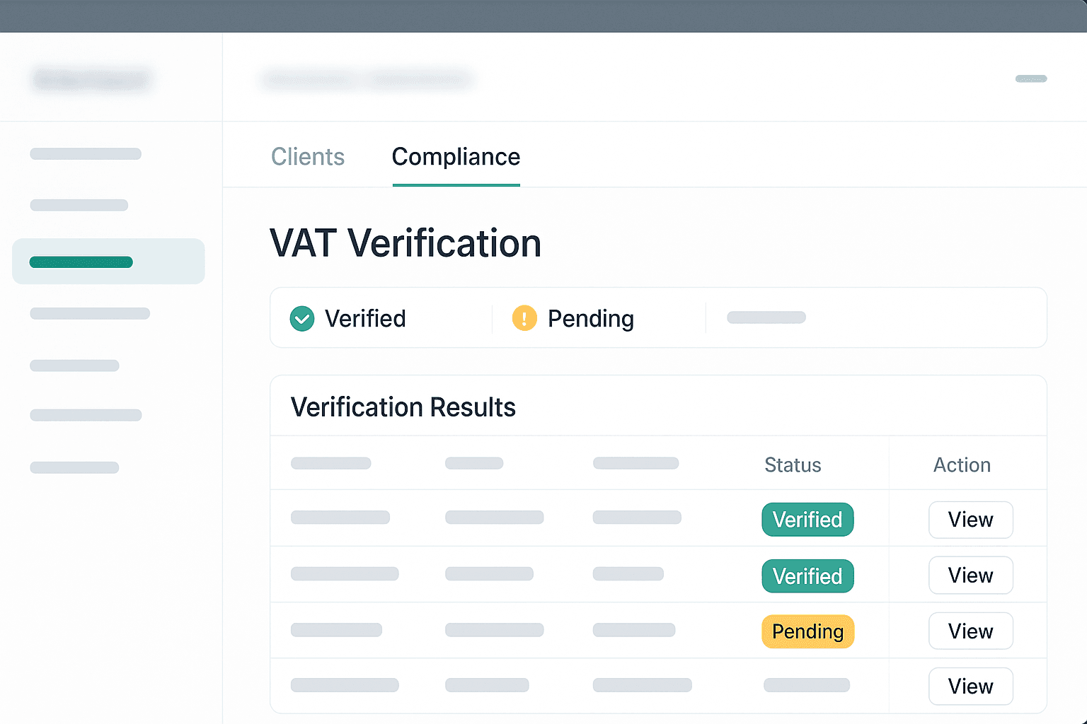
Task: Click View for the Pending row
Action: (x=970, y=631)
